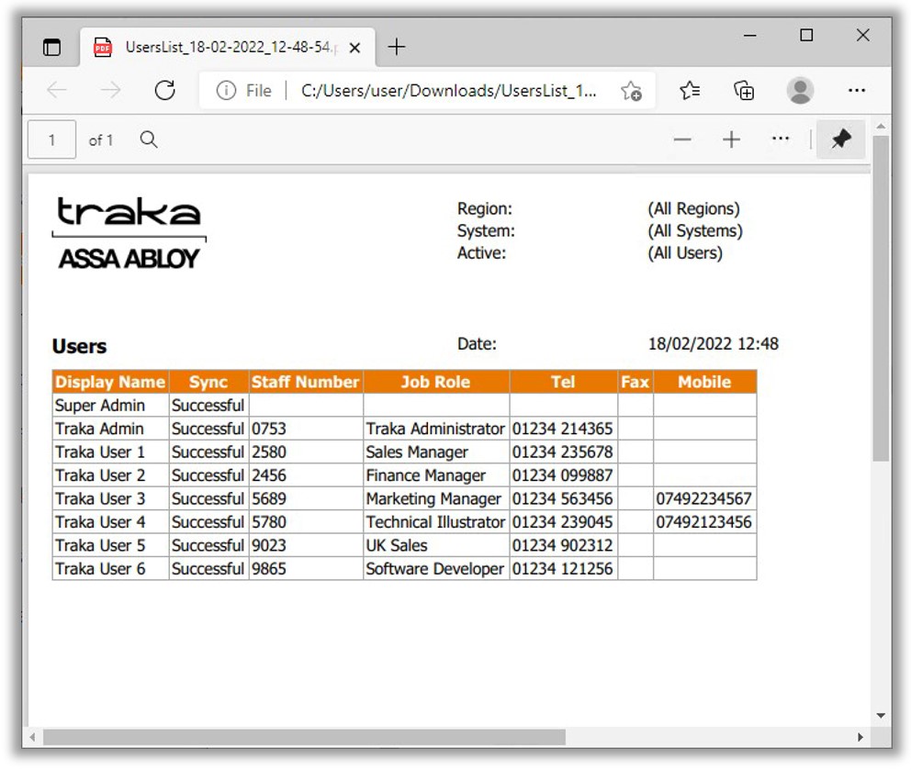This screenshot has height=770, width=911.
Task: View site information icon beside File
Action: pos(226,91)
